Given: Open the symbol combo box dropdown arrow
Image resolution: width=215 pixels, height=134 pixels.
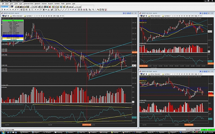Looking at the screenshot, I should click(10, 7).
